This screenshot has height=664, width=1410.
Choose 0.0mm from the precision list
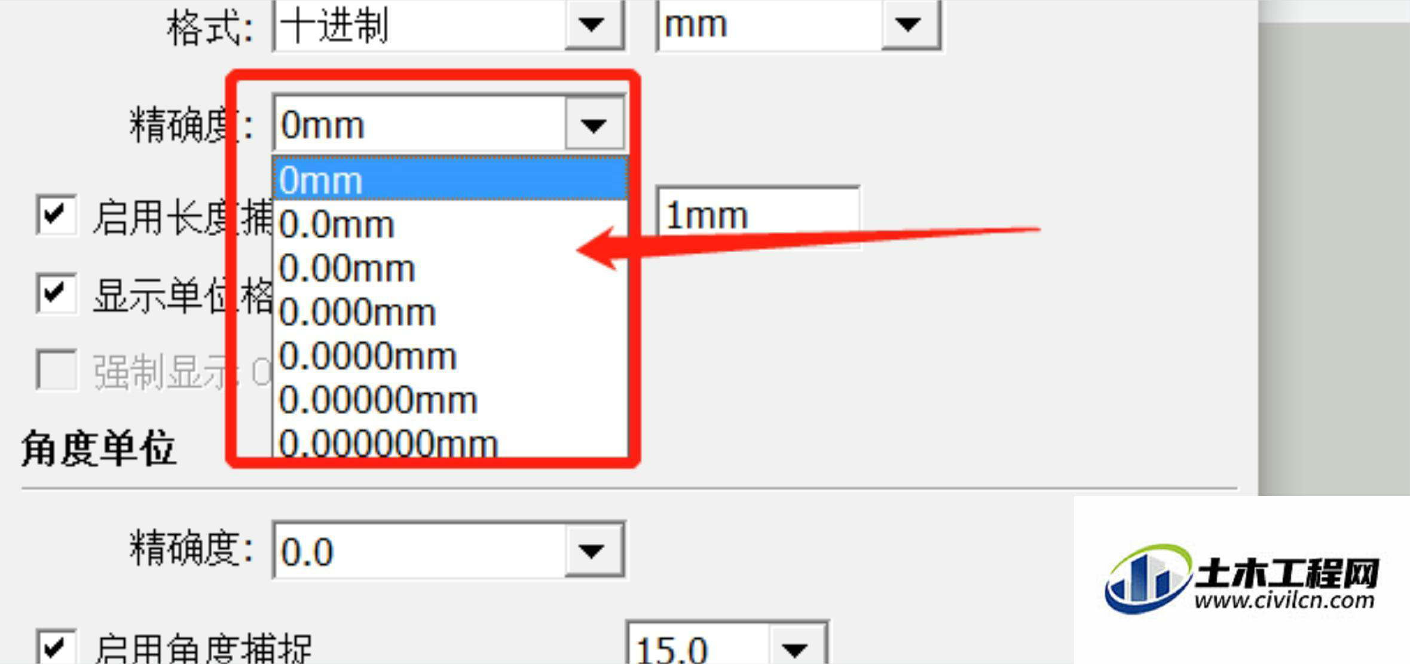pos(450,224)
